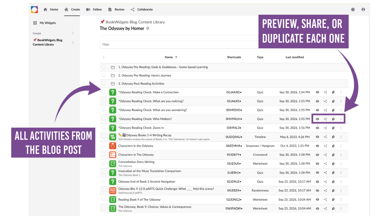Duplicate the What are you wondering quiz
This screenshot has height=216, width=384.
333,110
